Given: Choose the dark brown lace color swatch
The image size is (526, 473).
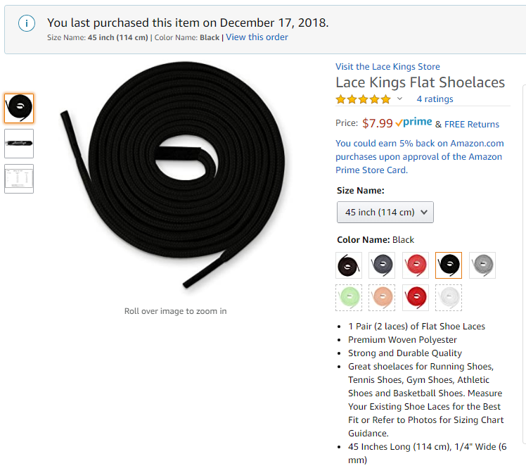Looking at the screenshot, I should [x=349, y=265].
